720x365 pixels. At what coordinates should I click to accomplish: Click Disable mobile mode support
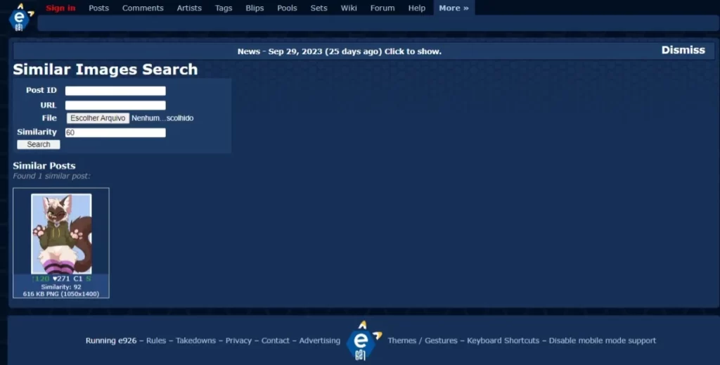[602, 340]
